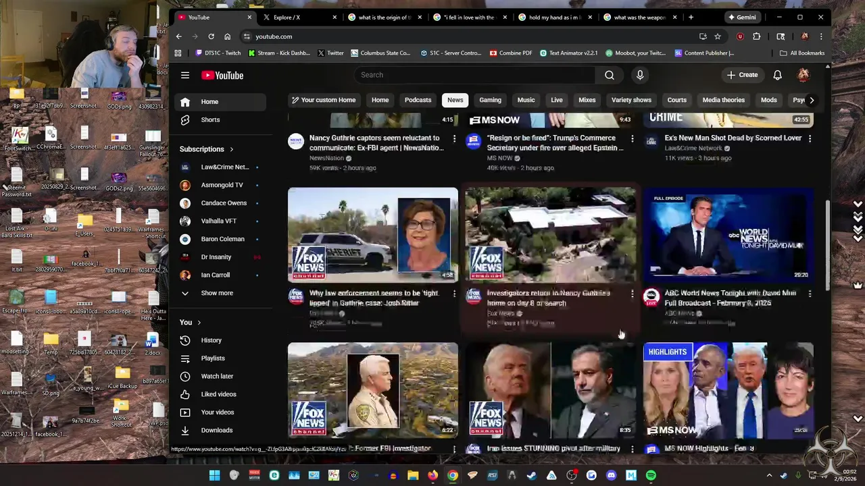Open the Shorts sidebar item
Viewport: 865px width, 486px height.
click(x=221, y=119)
